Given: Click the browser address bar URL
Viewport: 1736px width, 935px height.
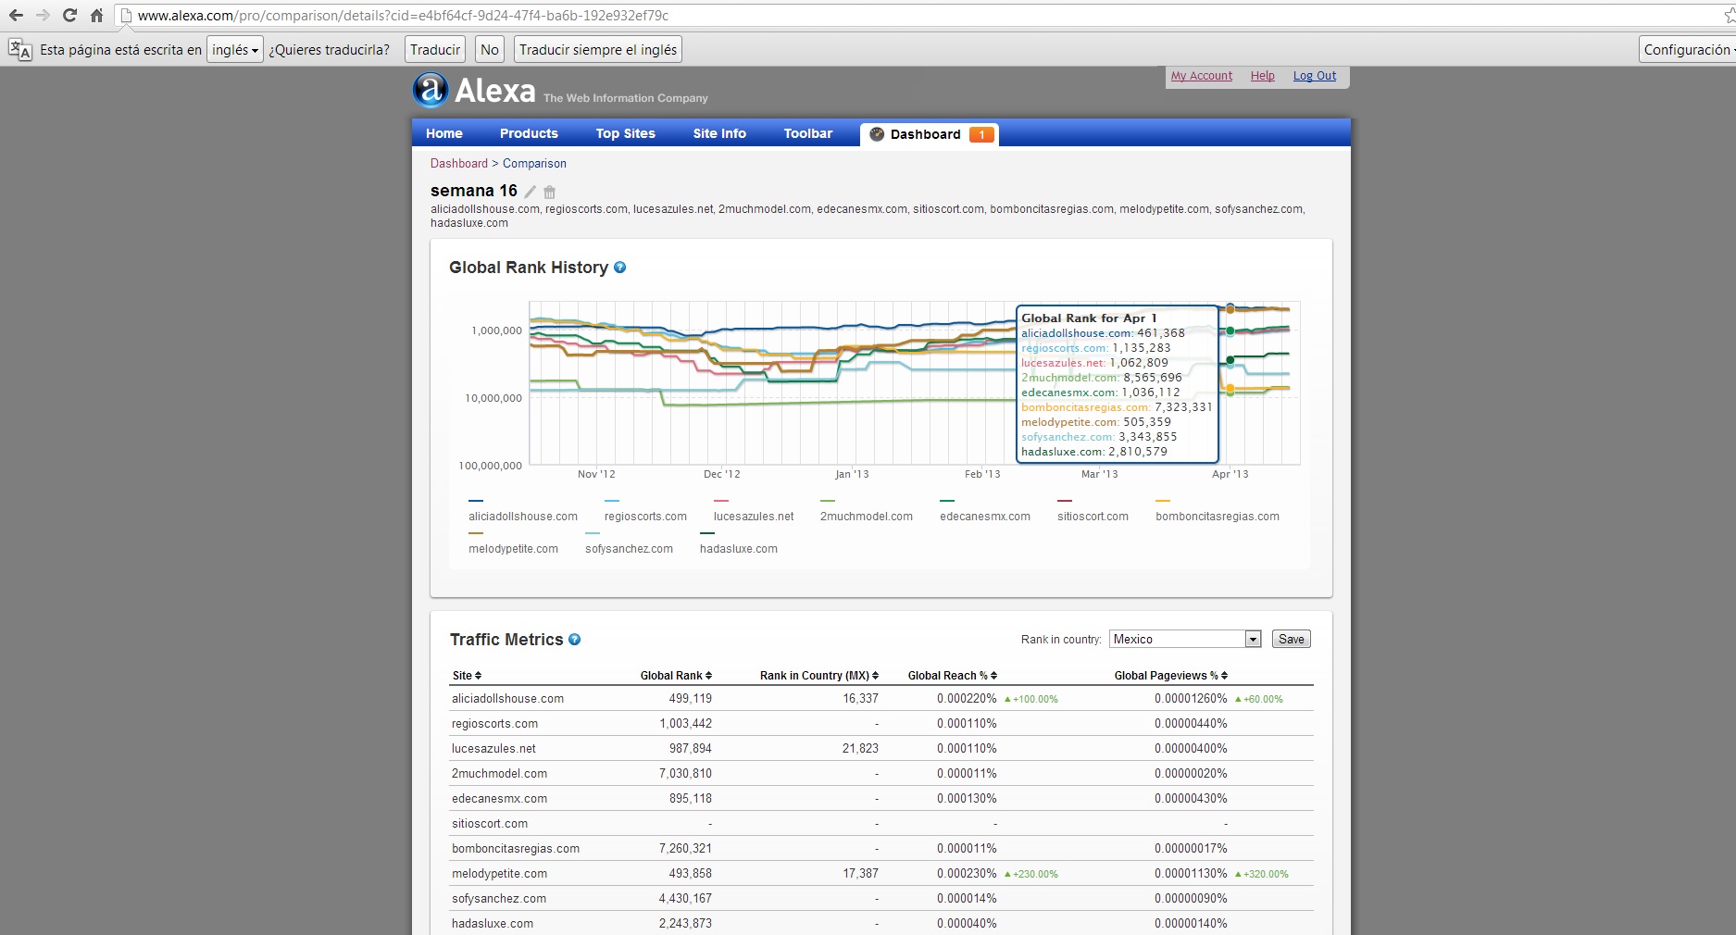Looking at the screenshot, I should (x=403, y=16).
